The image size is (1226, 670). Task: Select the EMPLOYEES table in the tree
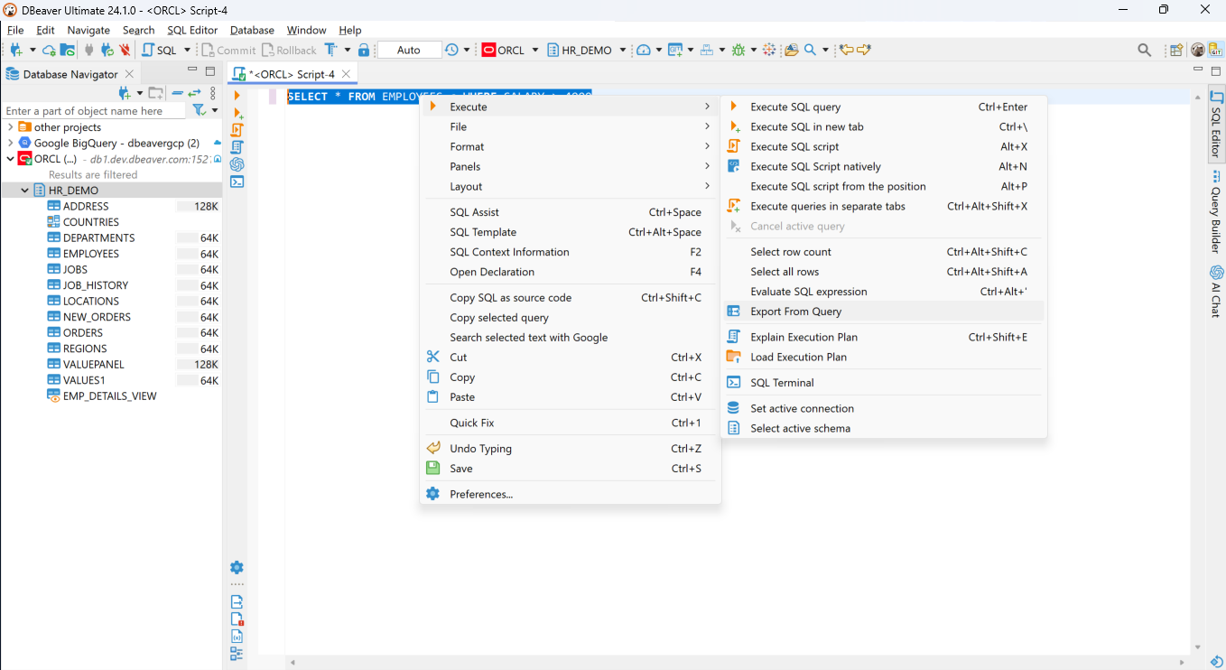91,254
